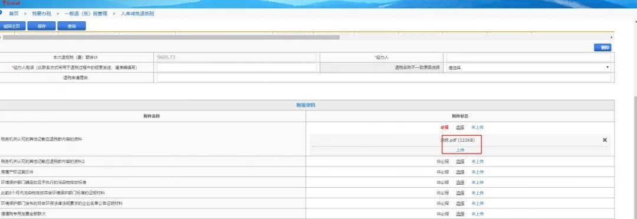Go to 首页 in the breadcrumb

click(x=14, y=14)
